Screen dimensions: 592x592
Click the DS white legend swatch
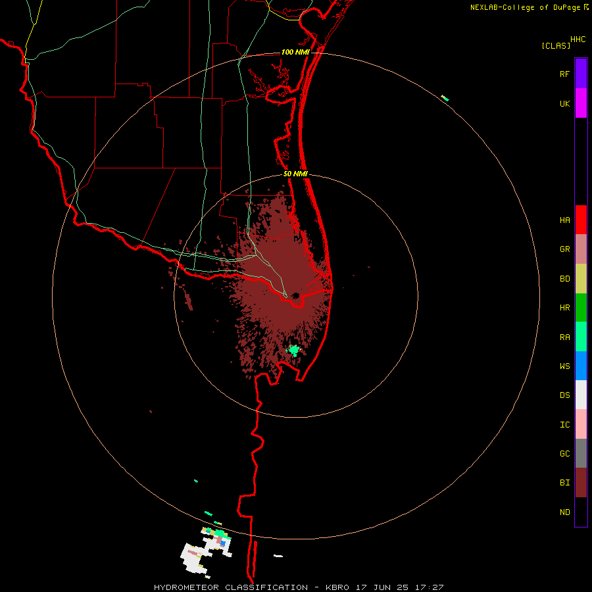pos(581,395)
